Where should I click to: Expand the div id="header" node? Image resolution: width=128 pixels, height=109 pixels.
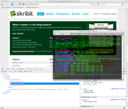10,82
